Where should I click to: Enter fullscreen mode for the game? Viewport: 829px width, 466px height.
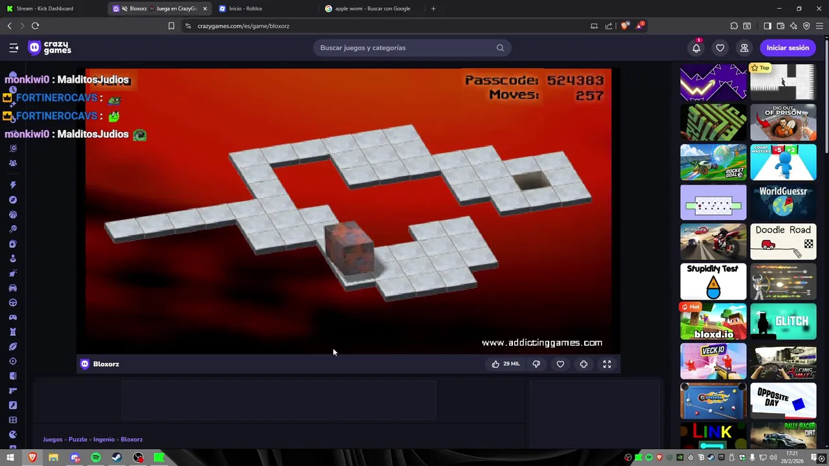(x=607, y=364)
